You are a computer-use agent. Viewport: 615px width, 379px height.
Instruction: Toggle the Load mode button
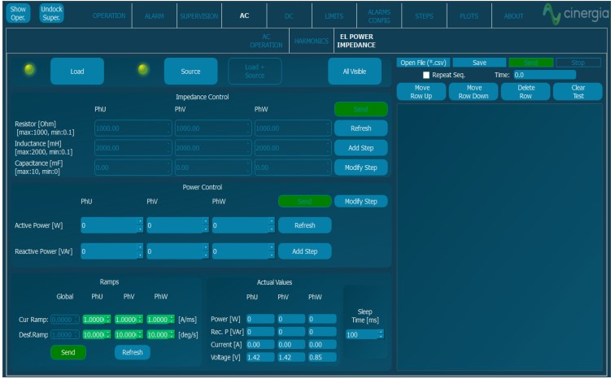coord(77,72)
